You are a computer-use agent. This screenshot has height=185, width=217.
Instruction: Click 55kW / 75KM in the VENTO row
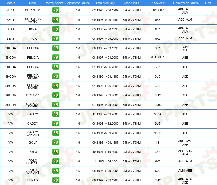tap(132, 180)
